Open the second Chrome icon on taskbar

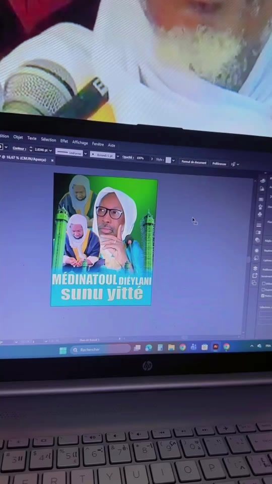226,347
